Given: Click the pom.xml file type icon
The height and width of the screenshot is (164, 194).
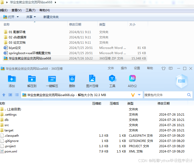Looking at the screenshot, I should [x=2, y=151].
